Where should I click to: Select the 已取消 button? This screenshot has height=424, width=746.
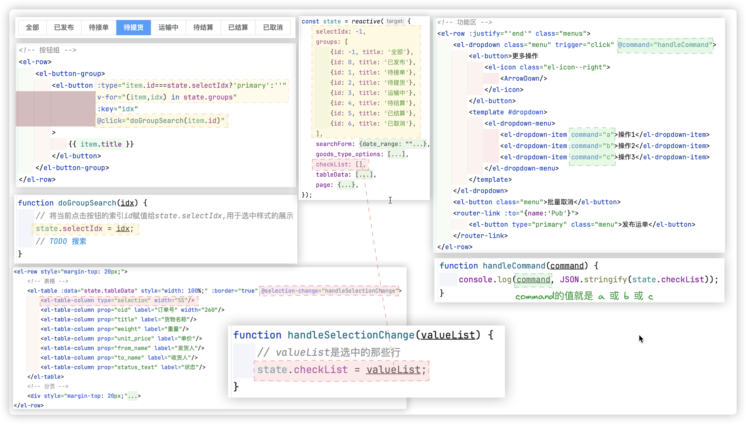pos(273,27)
